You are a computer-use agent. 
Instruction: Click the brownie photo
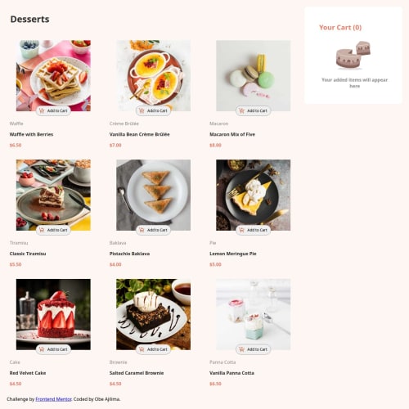[154, 314]
